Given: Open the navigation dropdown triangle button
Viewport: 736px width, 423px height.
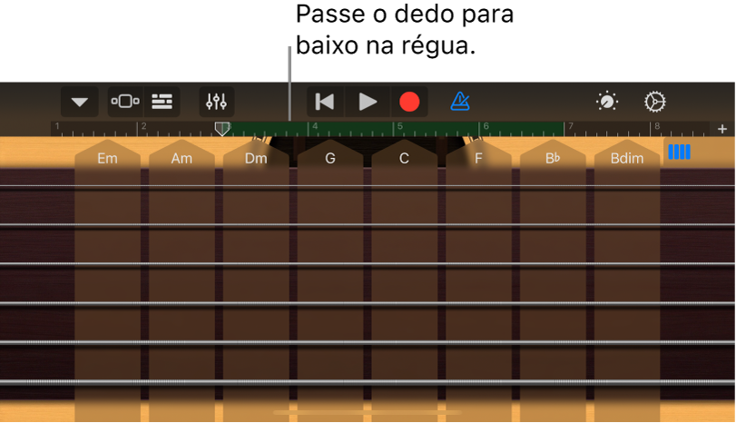Looking at the screenshot, I should 79,102.
